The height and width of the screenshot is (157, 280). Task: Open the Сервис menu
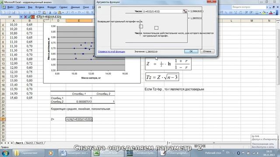coord(63,7)
